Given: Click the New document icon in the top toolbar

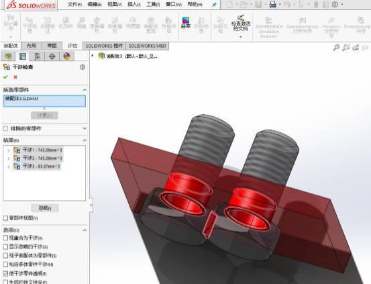Looking at the screenshot, I should 229,5.
